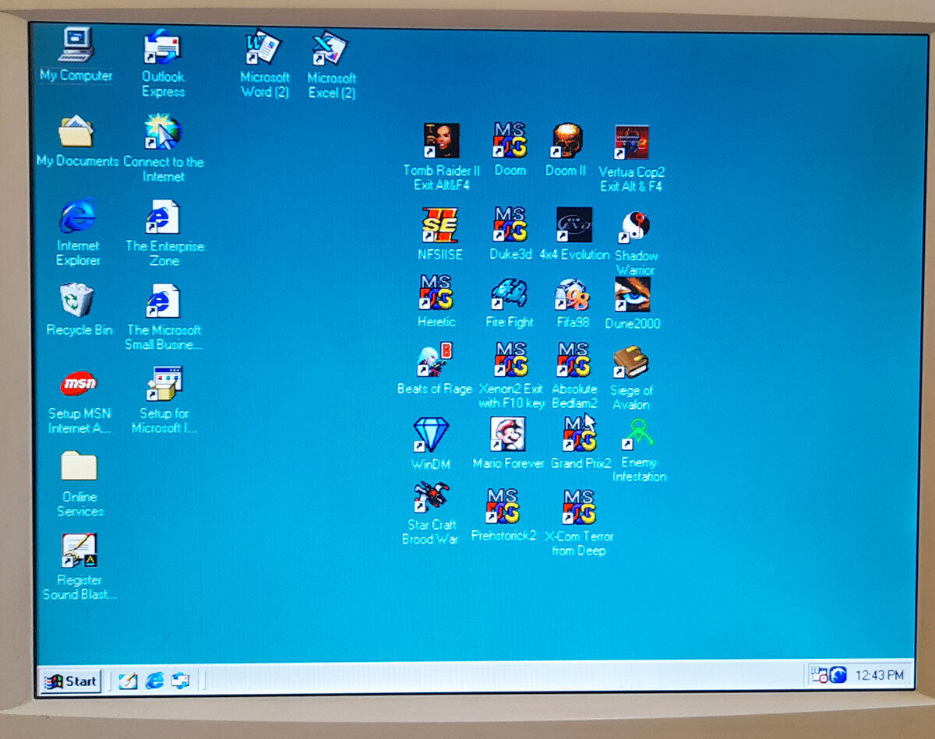Select the WinDM diamond icon
Image resolution: width=935 pixels, height=739 pixels.
pos(431,435)
